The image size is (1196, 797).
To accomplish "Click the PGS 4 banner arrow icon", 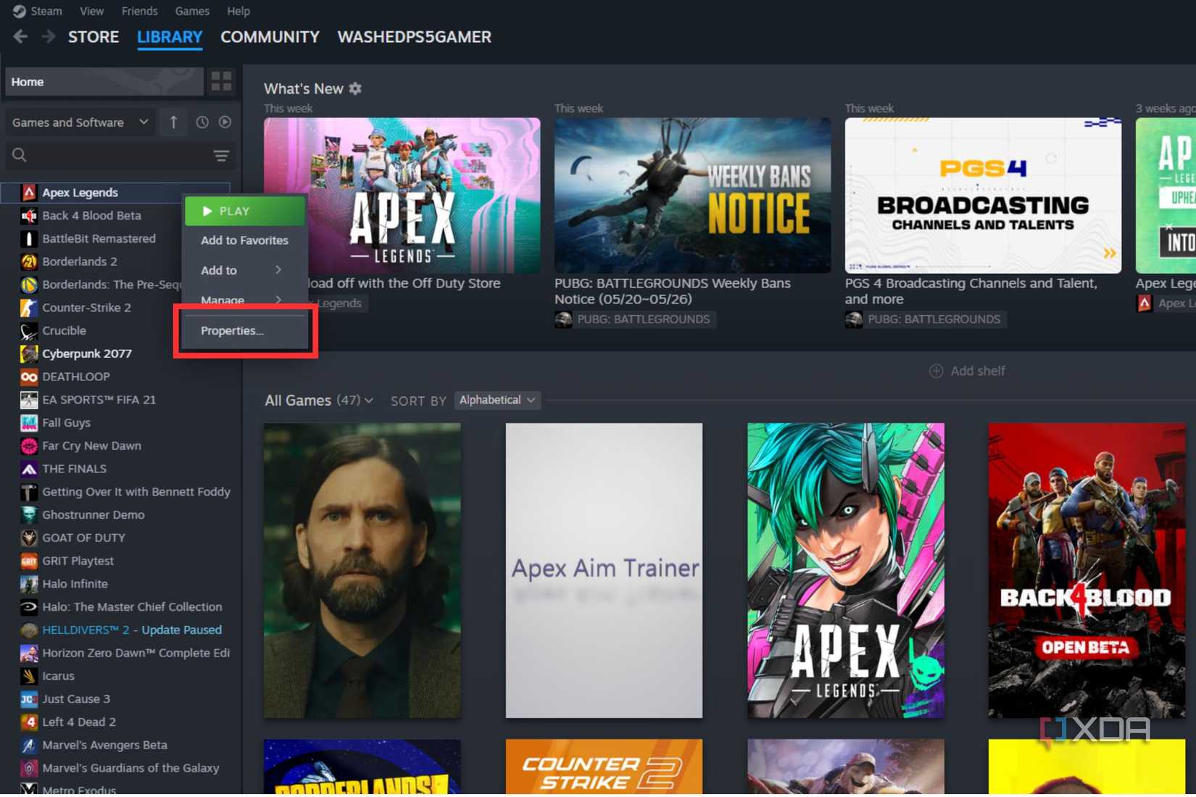I will (x=1109, y=253).
